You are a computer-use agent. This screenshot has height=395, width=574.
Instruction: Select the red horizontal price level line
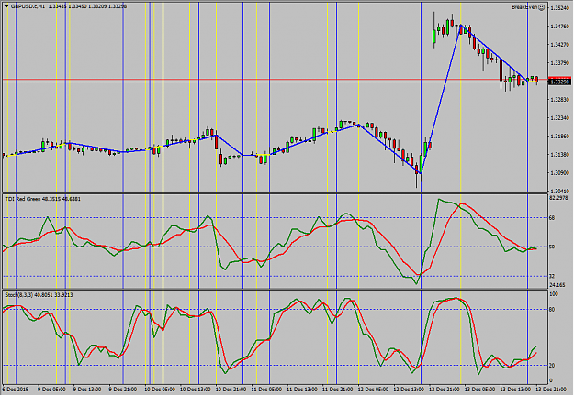[275, 80]
